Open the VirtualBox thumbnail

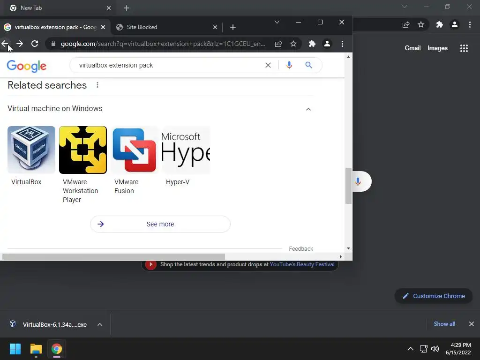tap(31, 150)
